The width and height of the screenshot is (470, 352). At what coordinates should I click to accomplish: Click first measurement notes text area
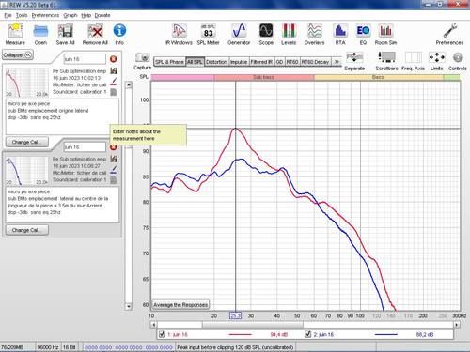[62, 116]
